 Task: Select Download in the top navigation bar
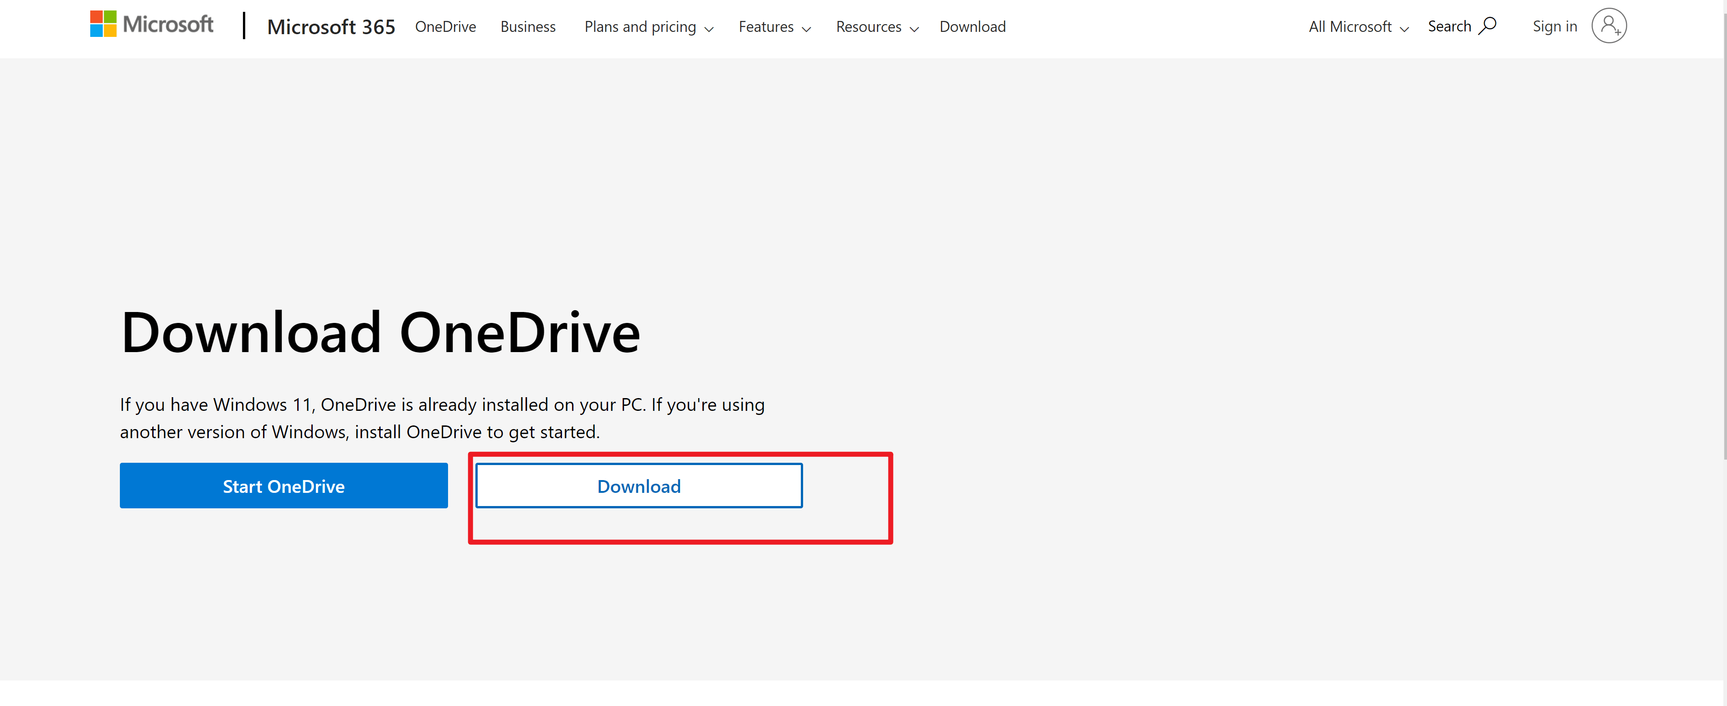click(972, 27)
